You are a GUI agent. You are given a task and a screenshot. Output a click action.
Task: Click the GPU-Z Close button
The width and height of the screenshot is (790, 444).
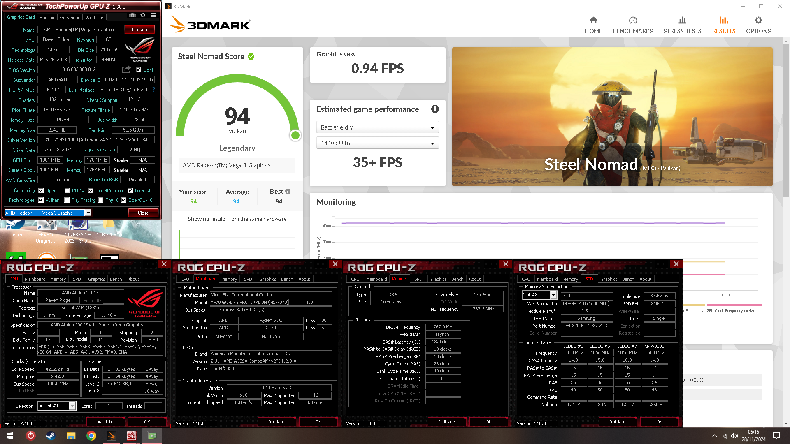[x=143, y=213]
